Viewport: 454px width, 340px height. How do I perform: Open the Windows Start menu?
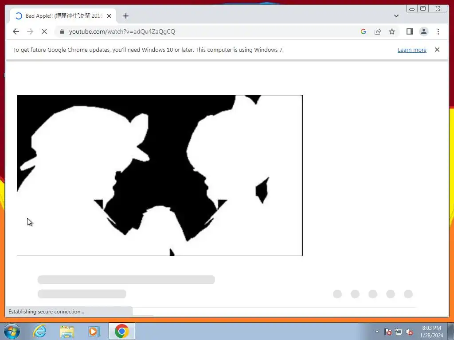coord(12,331)
